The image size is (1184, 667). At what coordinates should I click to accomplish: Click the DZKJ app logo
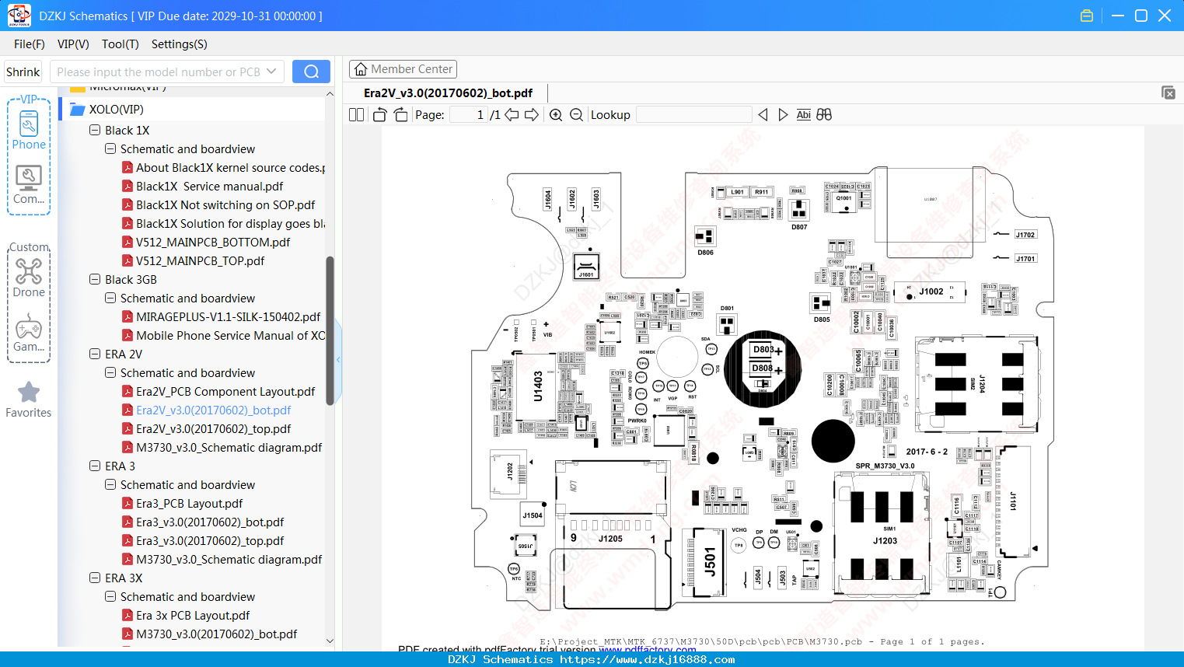point(19,16)
